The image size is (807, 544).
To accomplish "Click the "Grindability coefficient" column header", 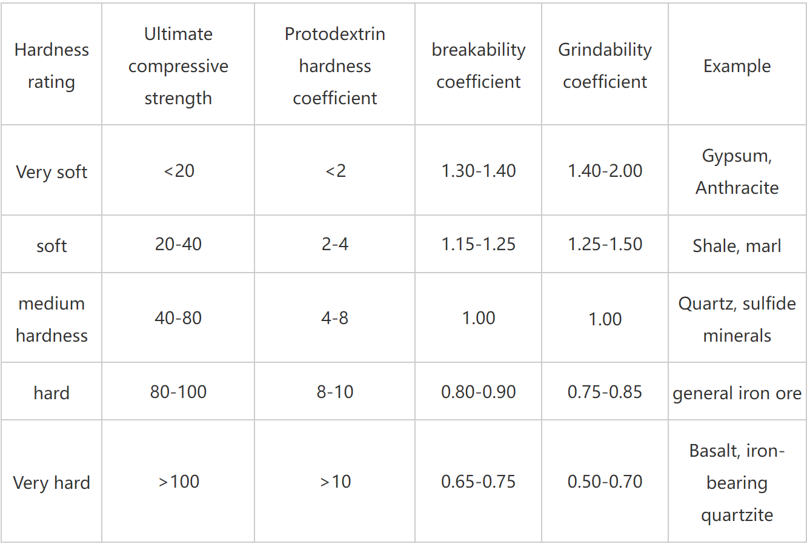I will click(x=605, y=65).
